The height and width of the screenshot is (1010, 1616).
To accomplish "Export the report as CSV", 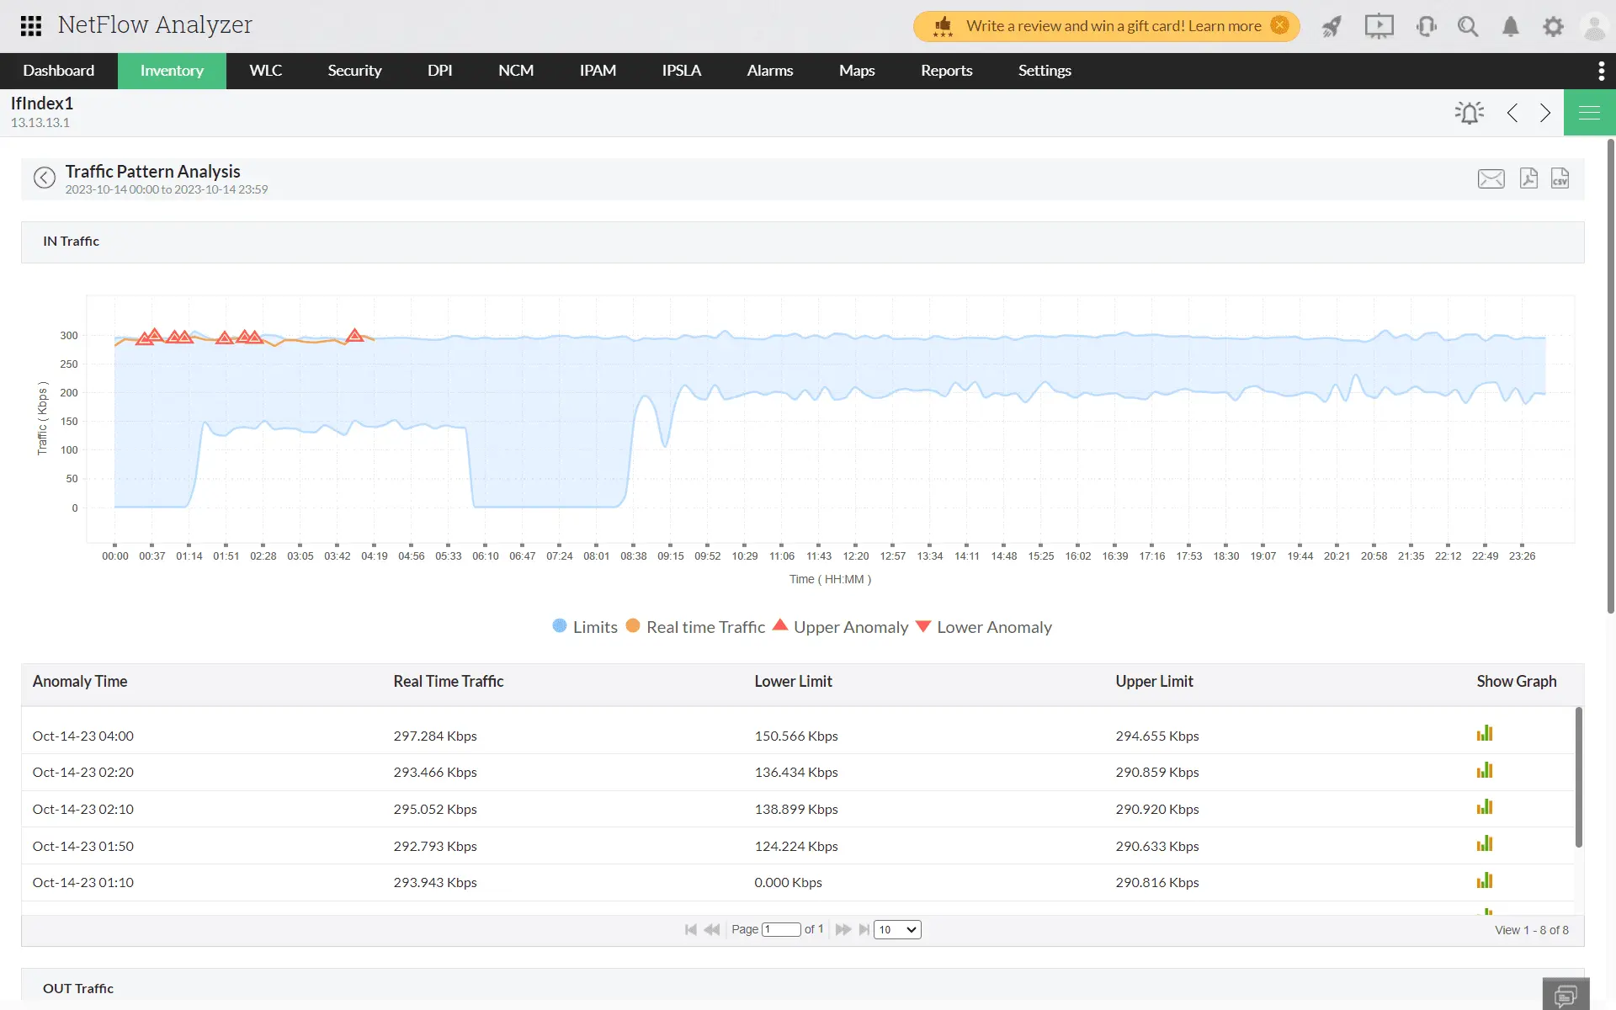I will [1560, 178].
